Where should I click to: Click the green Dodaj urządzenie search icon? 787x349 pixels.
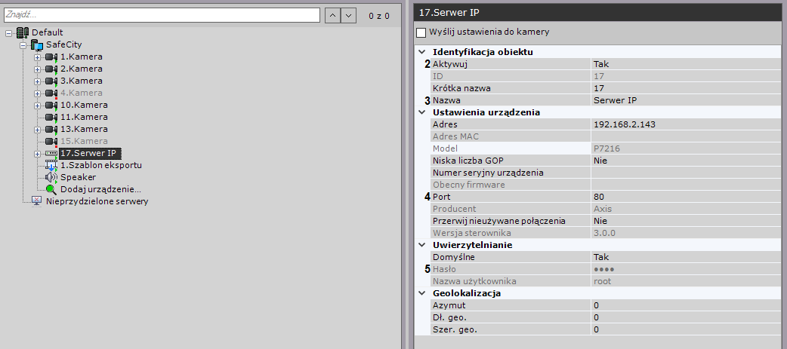click(x=51, y=189)
